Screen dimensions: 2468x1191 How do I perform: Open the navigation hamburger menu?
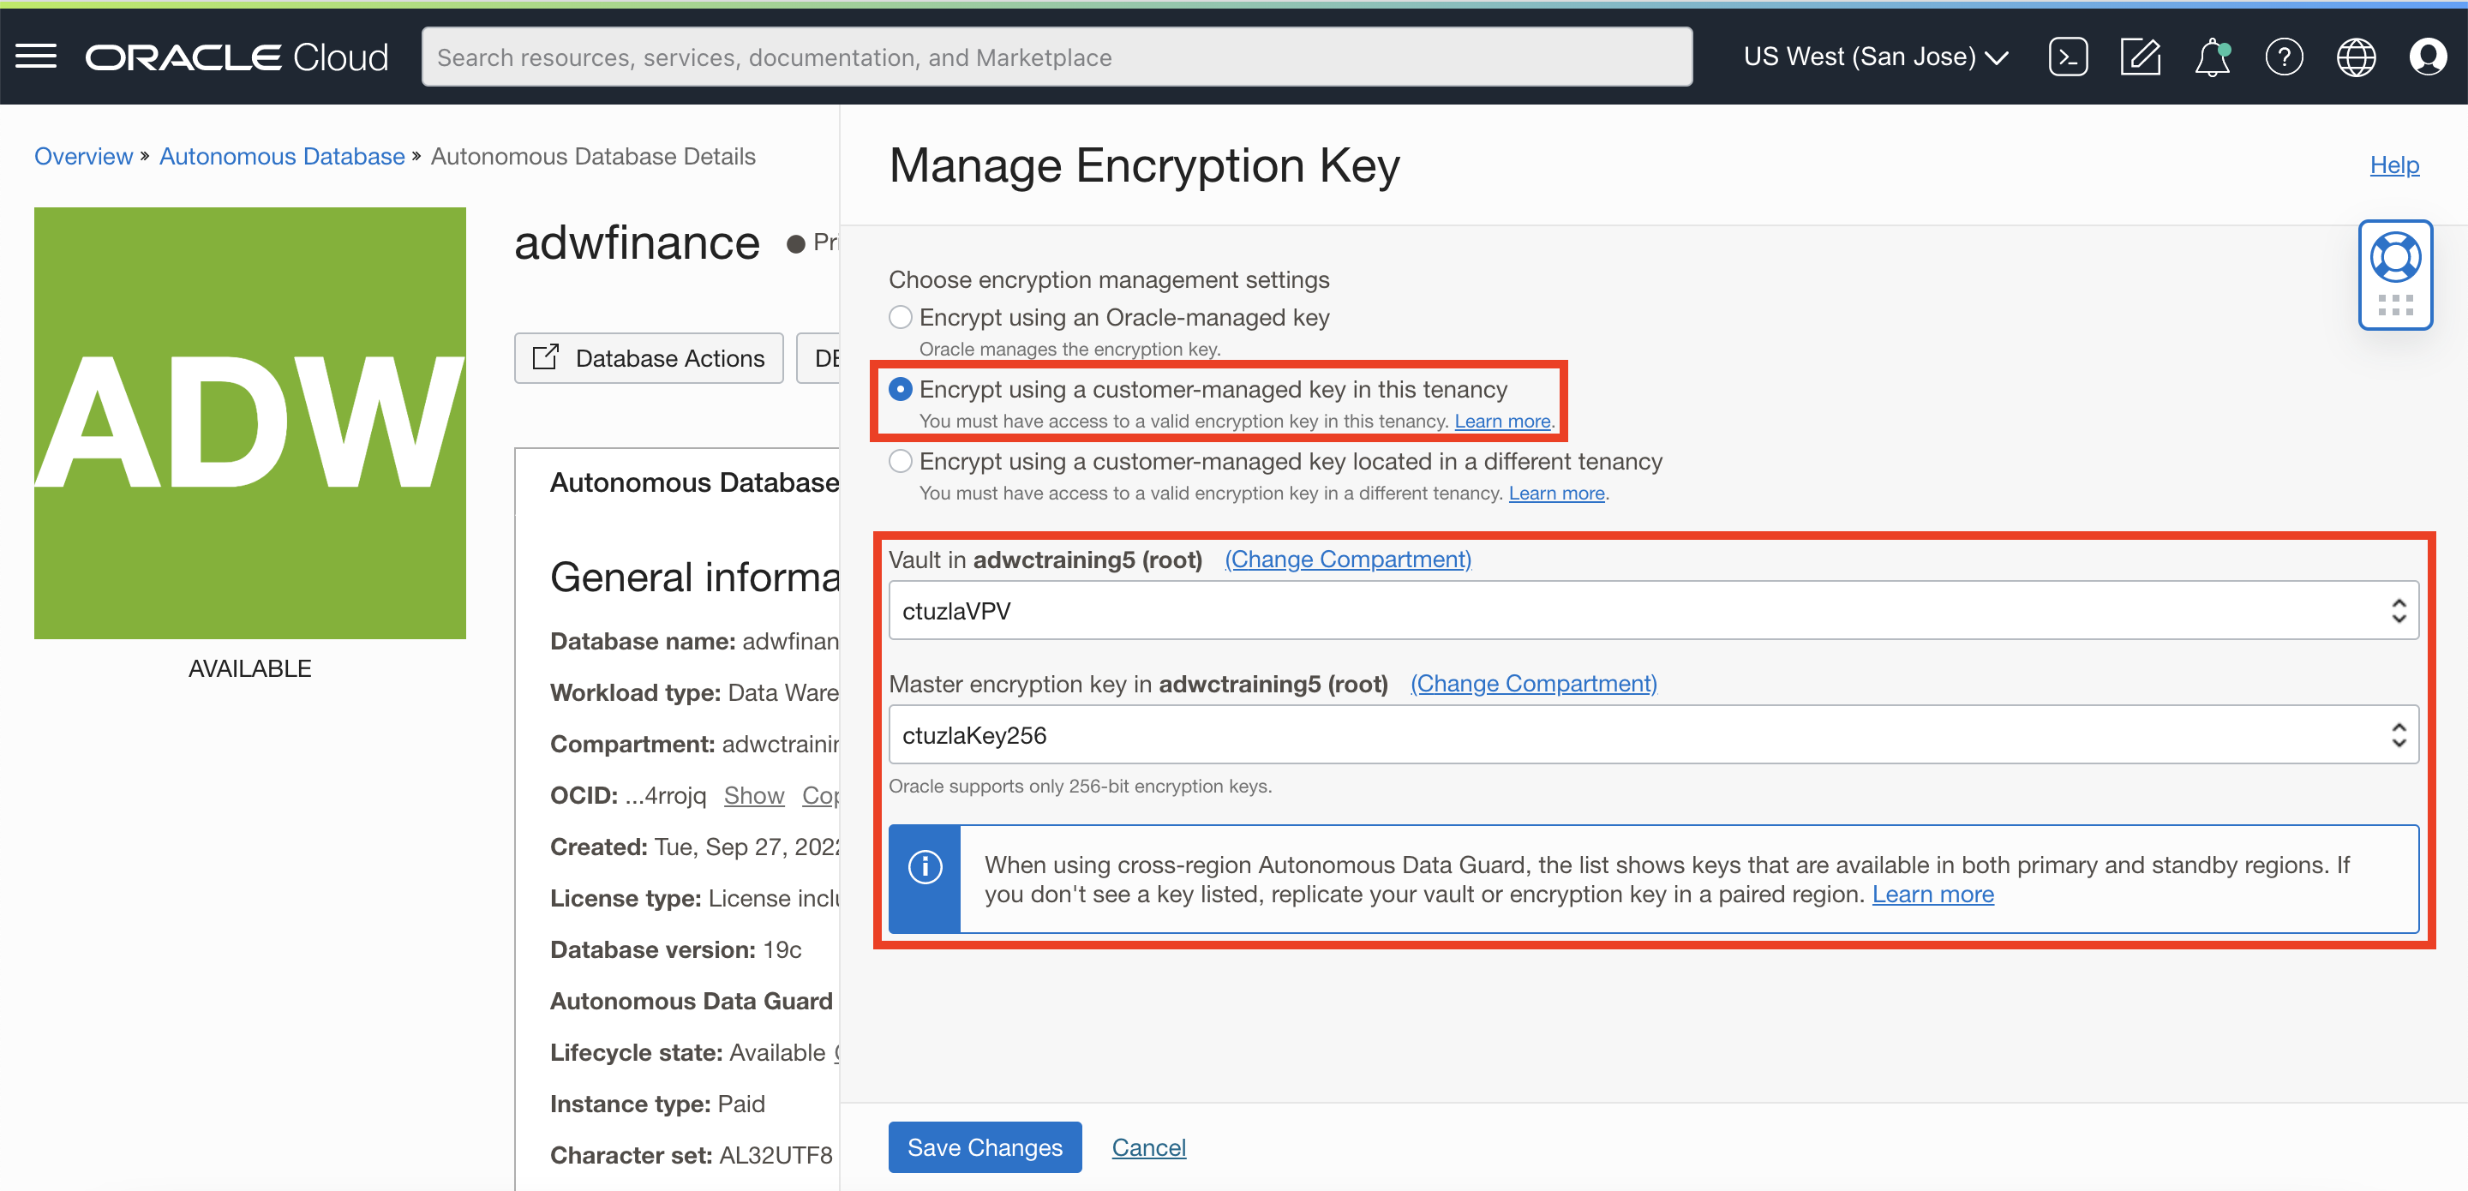coord(35,57)
